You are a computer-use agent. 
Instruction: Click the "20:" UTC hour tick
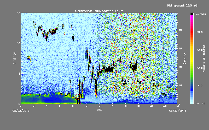pyautogui.click(x=152, y=106)
